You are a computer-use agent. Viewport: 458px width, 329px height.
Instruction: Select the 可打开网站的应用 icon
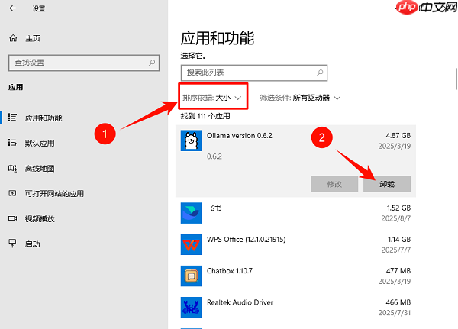pos(12,193)
